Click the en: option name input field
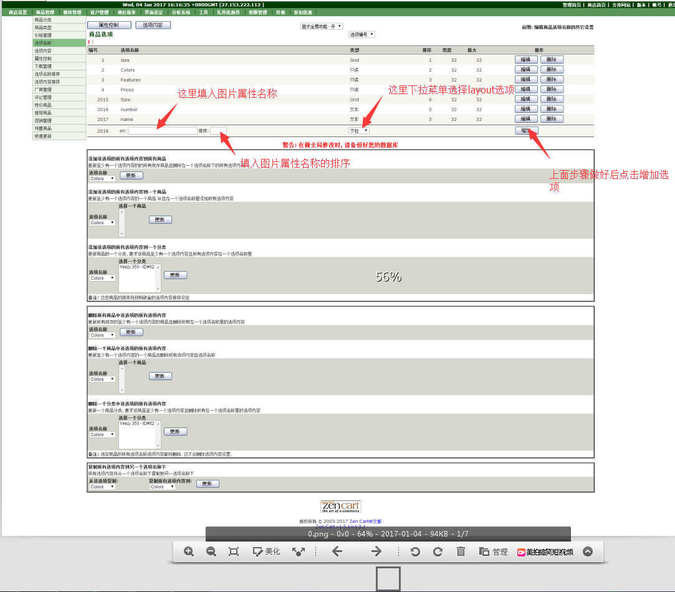 (x=163, y=131)
